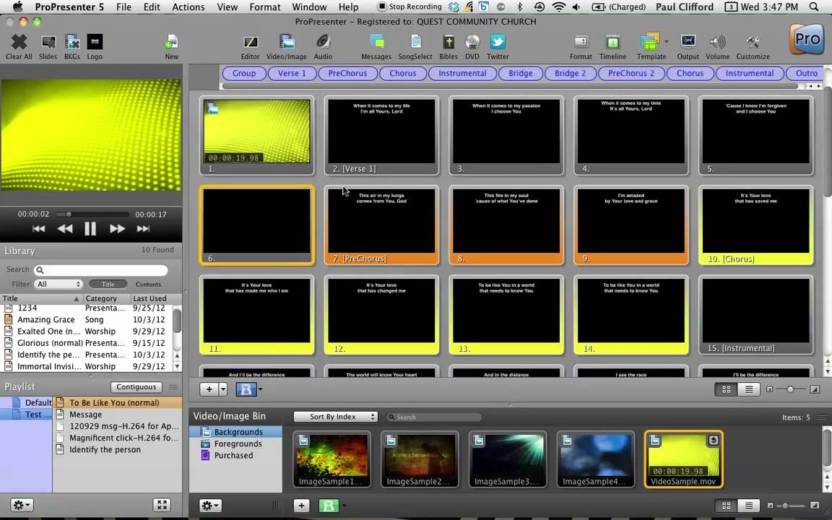Switch slides to list view

click(x=749, y=389)
